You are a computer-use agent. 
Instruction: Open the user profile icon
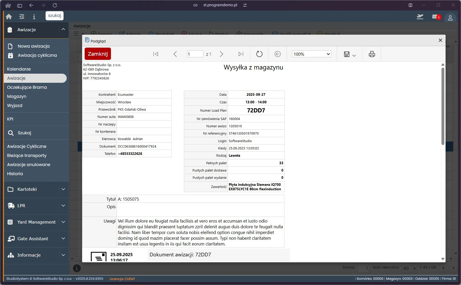click(450, 18)
